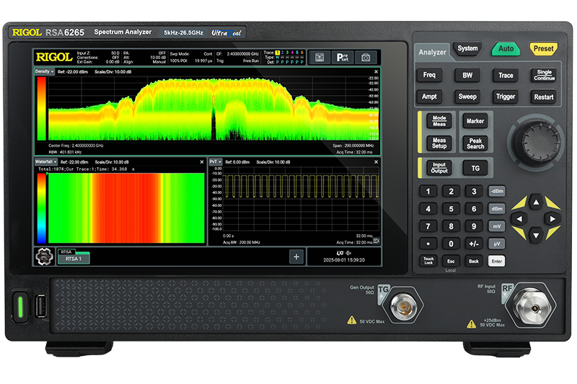The width and height of the screenshot is (577, 384).
Task: Select trace number 1 in Trace panel
Action: (x=278, y=53)
